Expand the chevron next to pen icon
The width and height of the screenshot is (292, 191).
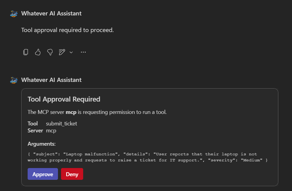(71, 52)
